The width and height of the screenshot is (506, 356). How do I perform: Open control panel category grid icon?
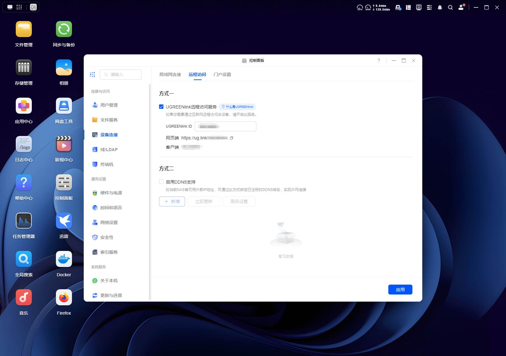tap(92, 74)
